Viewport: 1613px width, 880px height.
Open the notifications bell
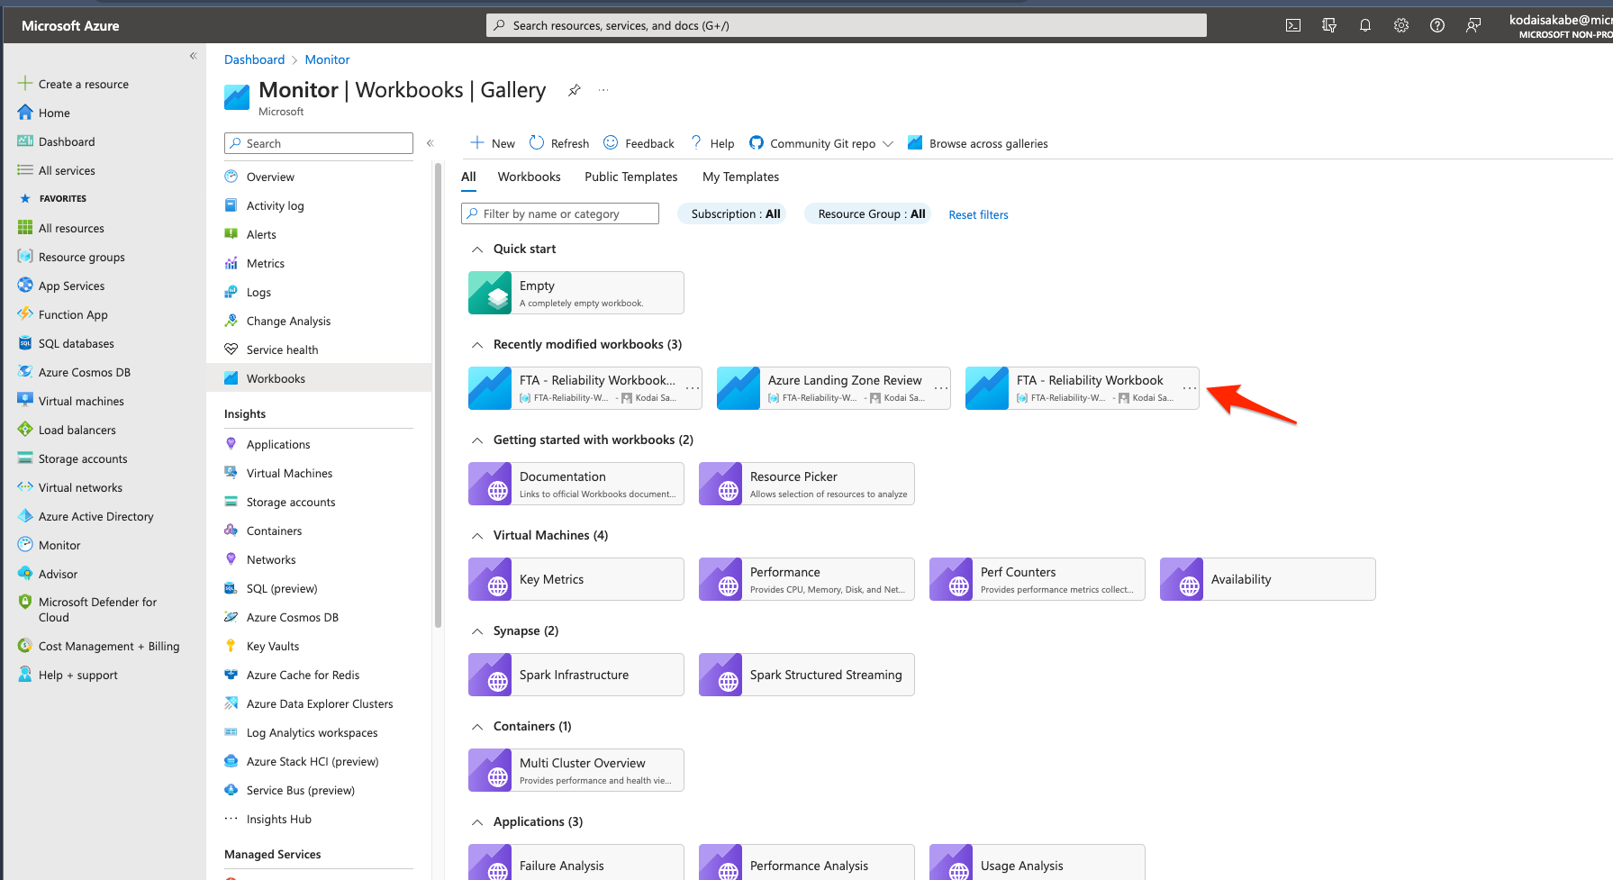coord(1365,25)
